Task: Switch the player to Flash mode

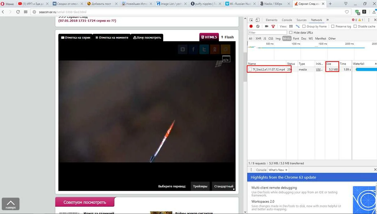Action: (x=227, y=37)
